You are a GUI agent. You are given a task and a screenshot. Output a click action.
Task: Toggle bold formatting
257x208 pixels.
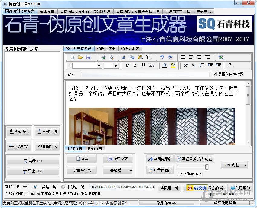coord(127,65)
